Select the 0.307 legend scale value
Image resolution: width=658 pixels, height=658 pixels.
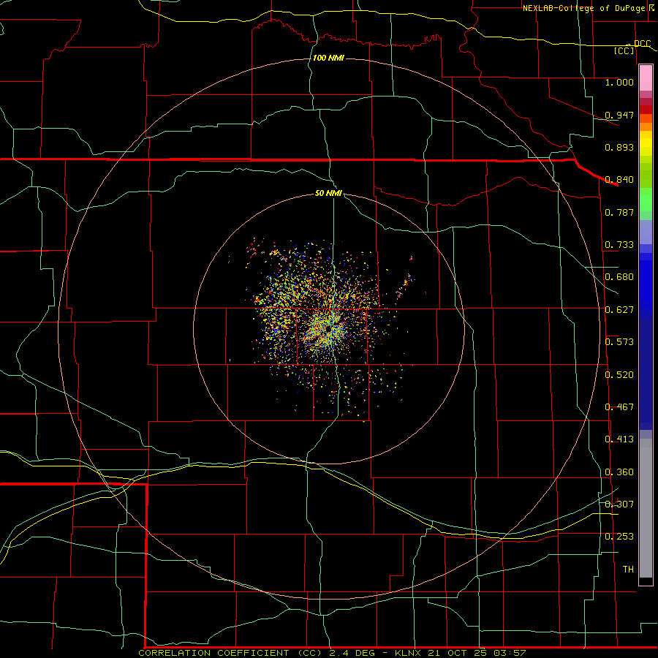click(619, 504)
